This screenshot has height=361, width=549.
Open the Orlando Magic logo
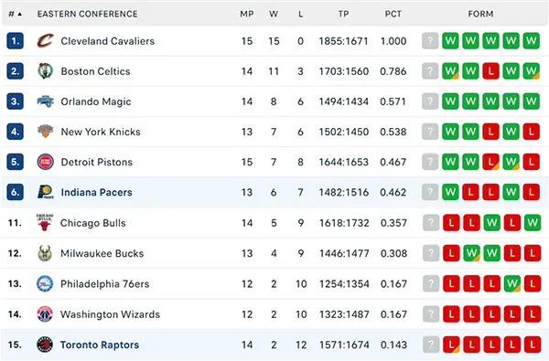tap(46, 101)
